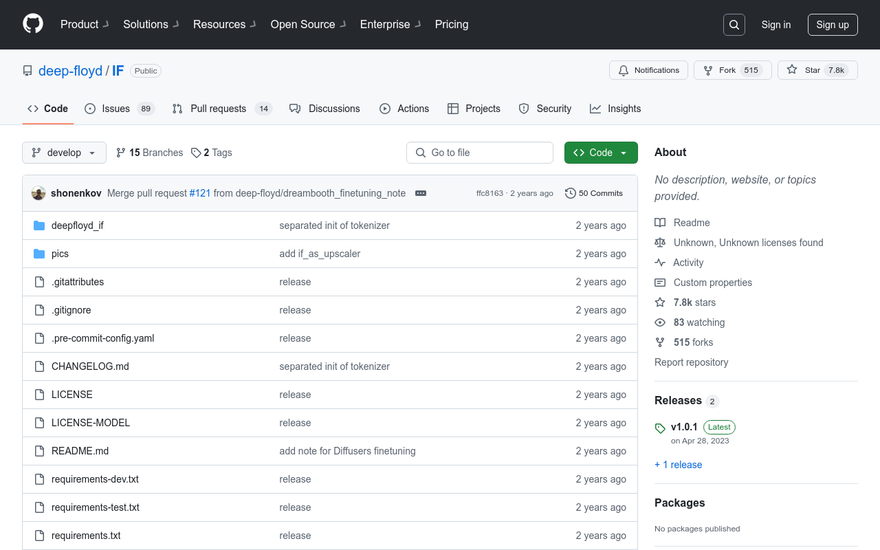The width and height of the screenshot is (880, 550).
Task: Click the Sign up button
Action: point(833,25)
